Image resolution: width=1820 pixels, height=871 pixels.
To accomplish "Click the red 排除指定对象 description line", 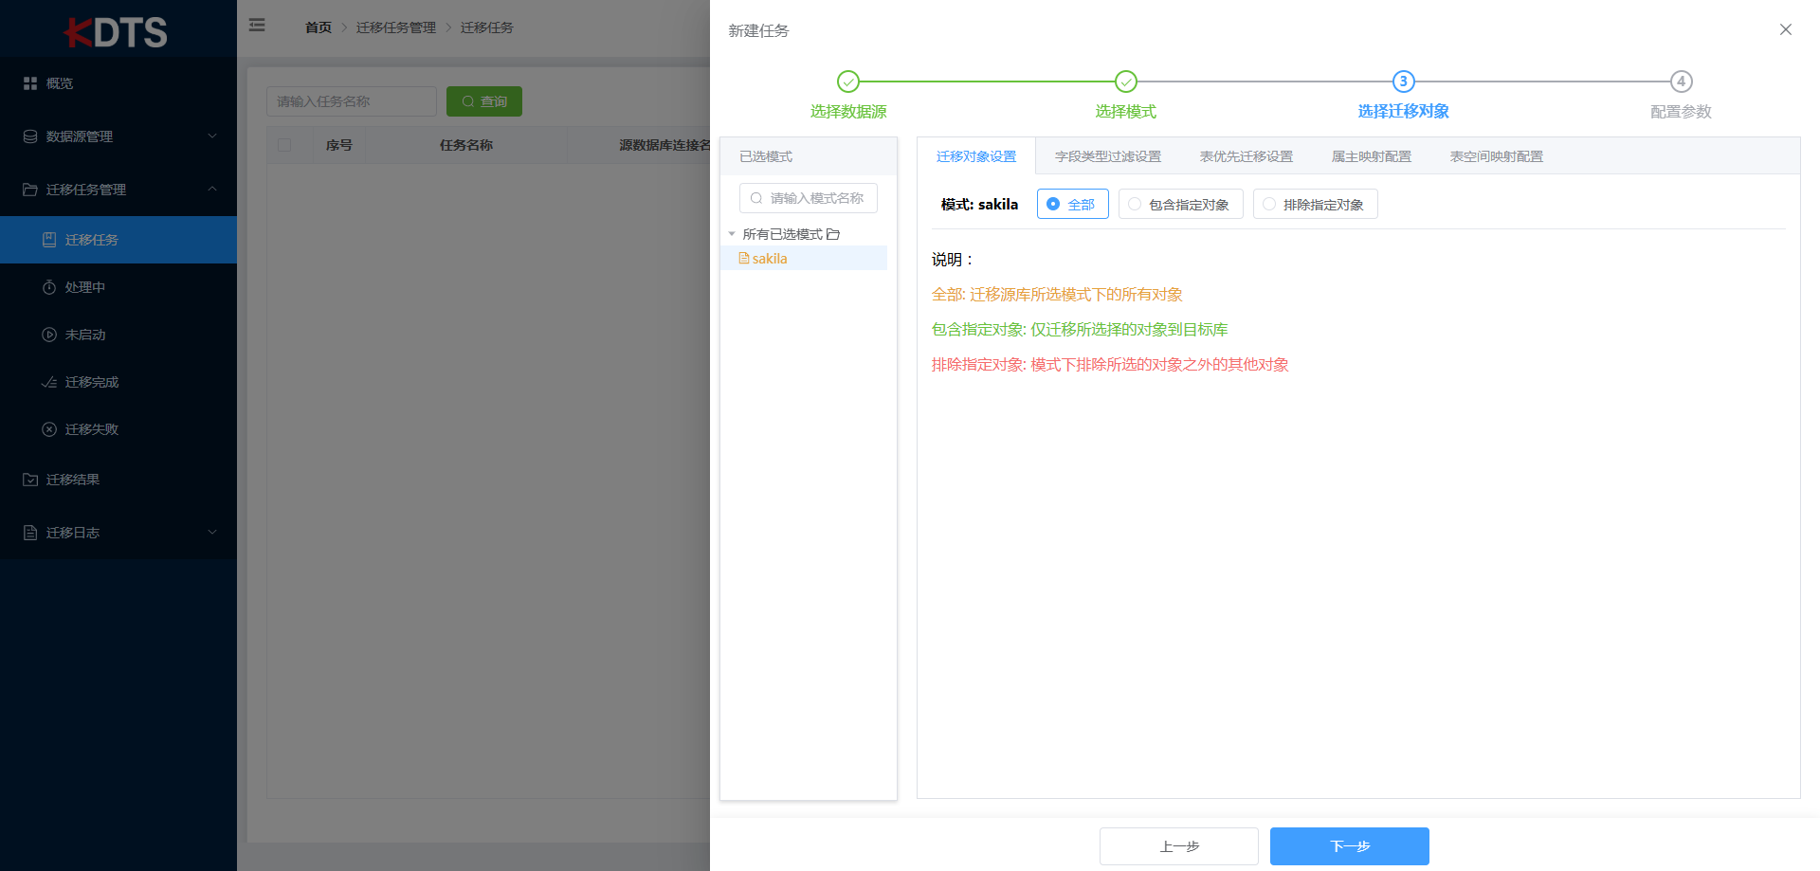I will pyautogui.click(x=1110, y=365).
